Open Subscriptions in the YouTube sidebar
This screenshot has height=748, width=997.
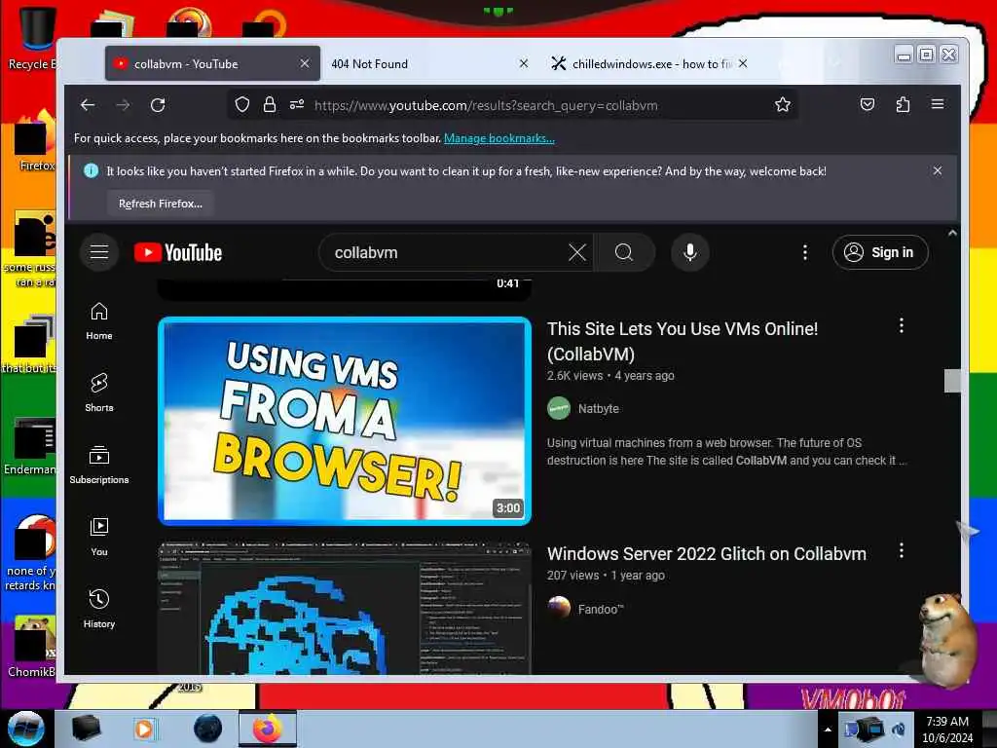(x=99, y=465)
